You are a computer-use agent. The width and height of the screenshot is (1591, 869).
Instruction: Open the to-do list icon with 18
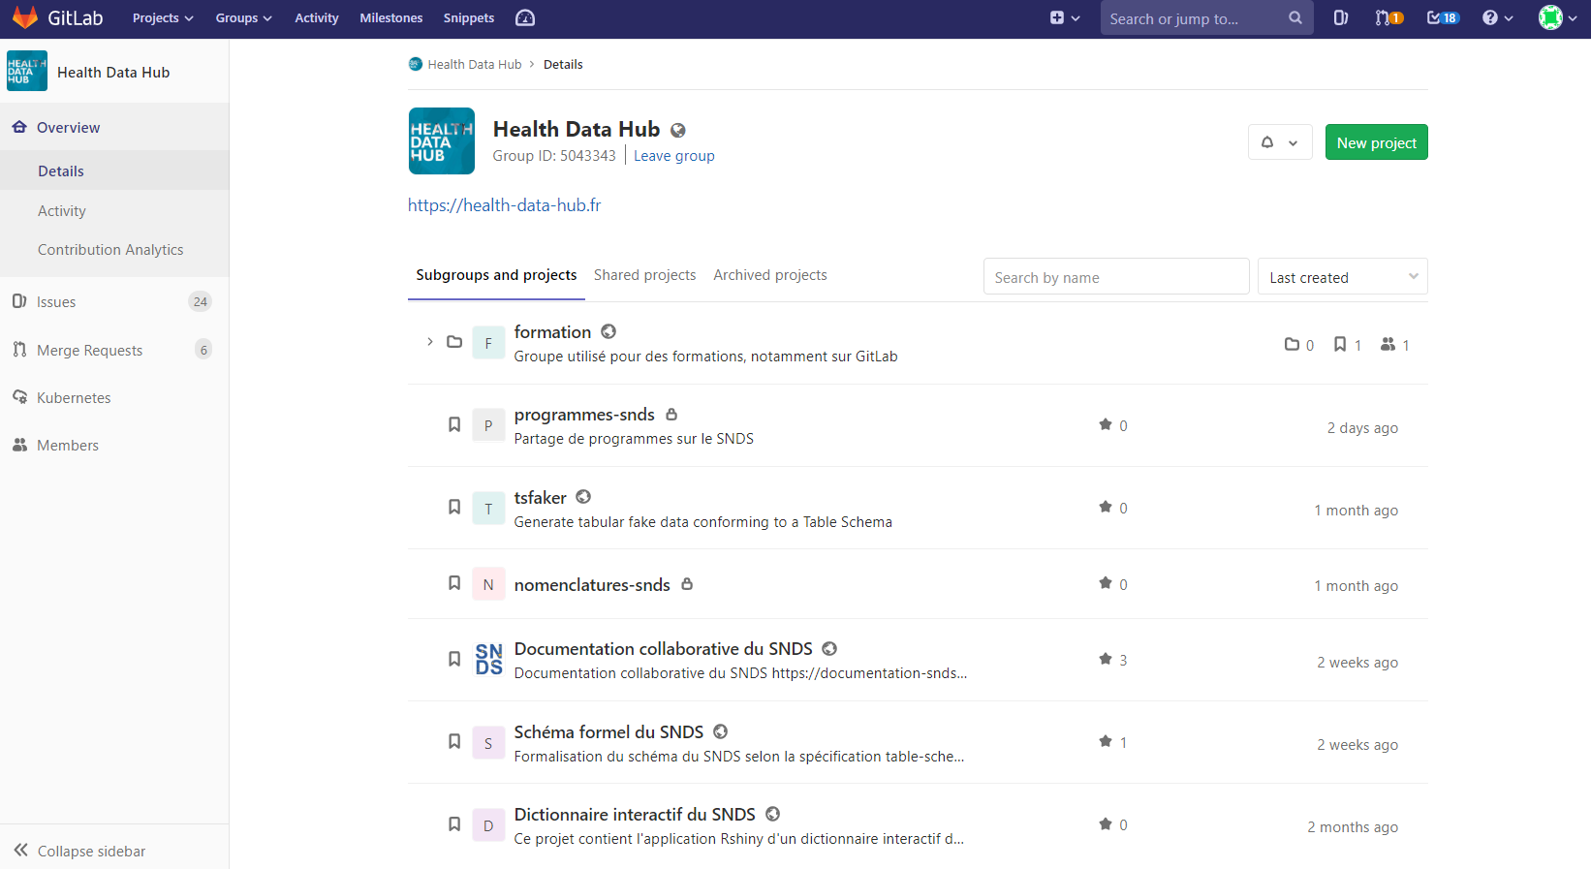[1443, 18]
